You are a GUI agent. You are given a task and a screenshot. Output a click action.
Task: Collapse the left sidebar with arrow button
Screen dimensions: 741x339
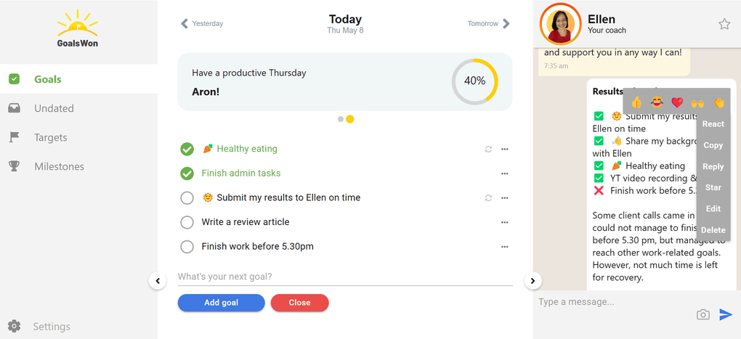coord(158,280)
